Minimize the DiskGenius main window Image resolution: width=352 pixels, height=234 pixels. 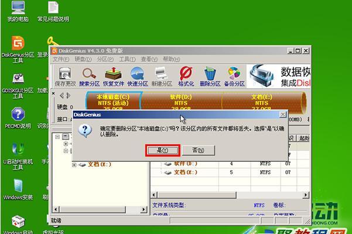(291, 51)
